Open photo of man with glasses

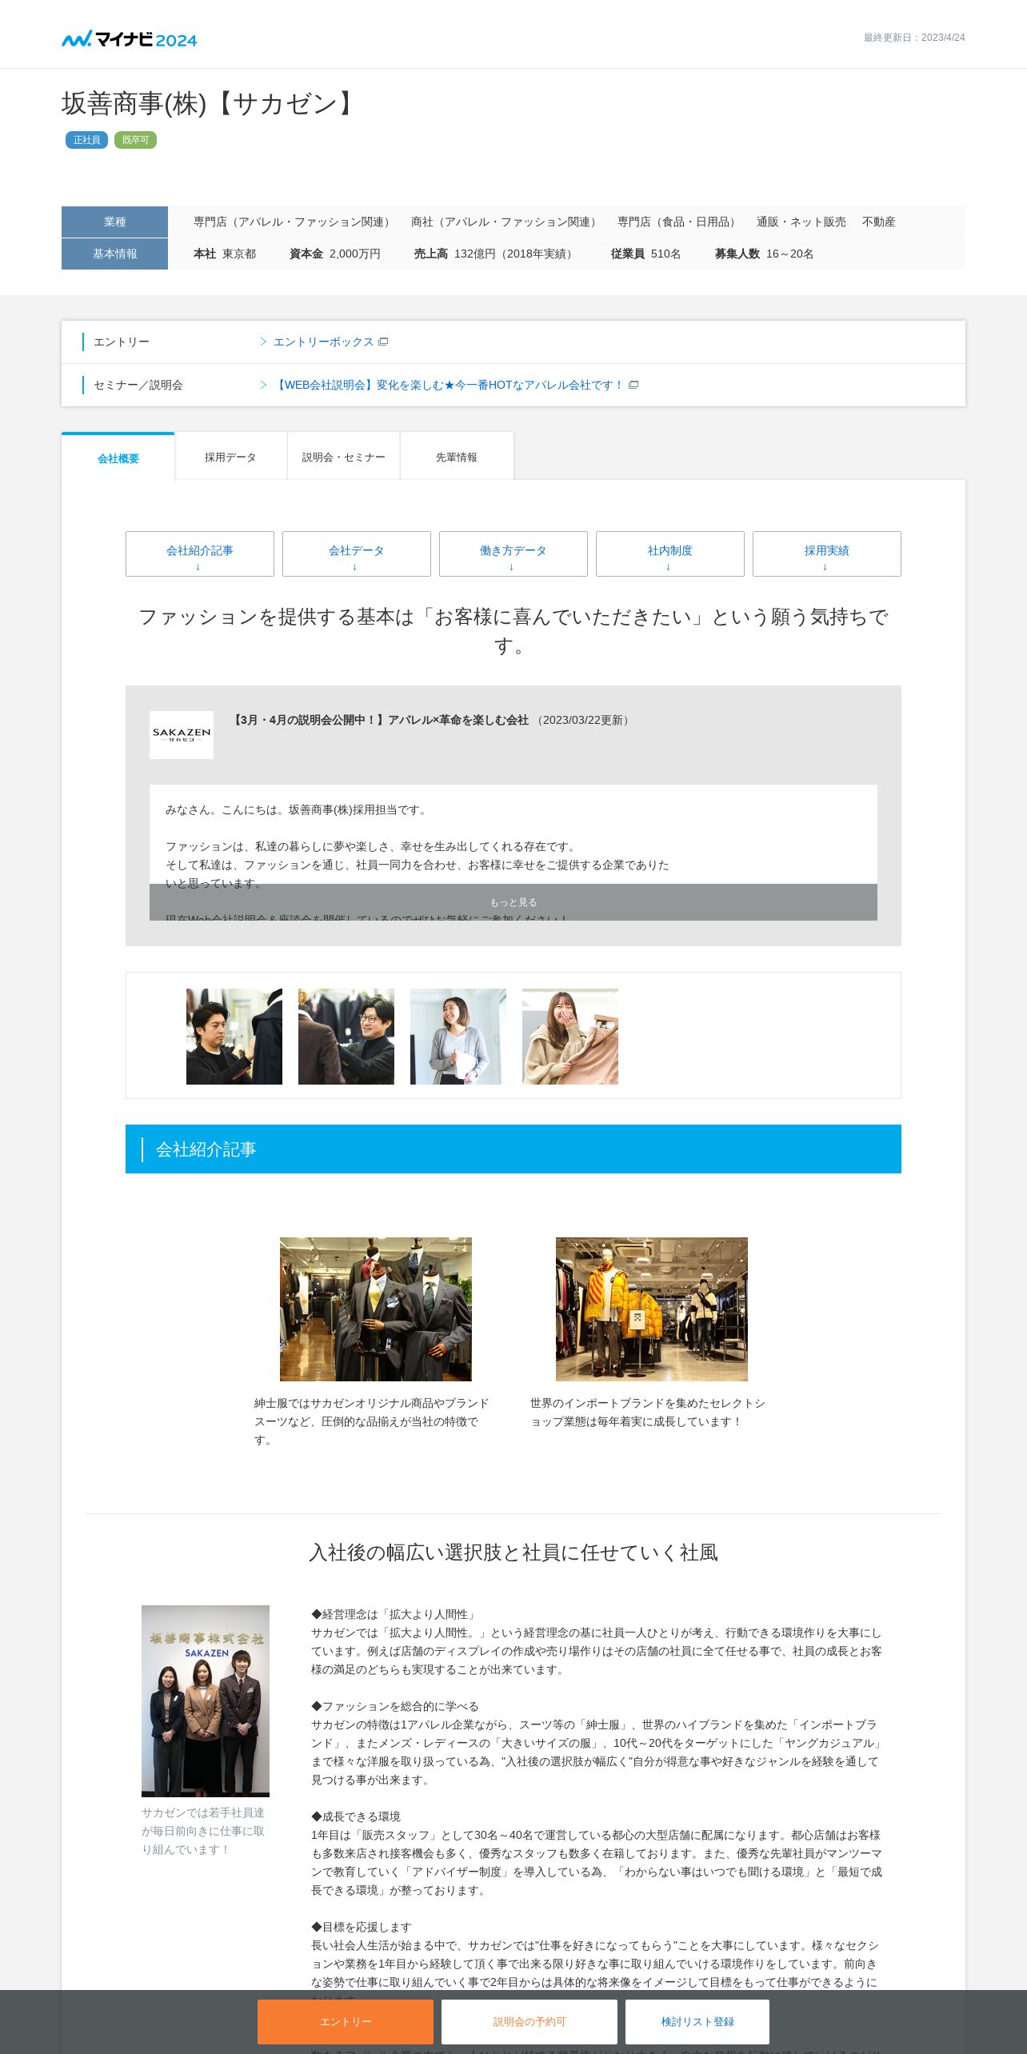coord(346,1037)
